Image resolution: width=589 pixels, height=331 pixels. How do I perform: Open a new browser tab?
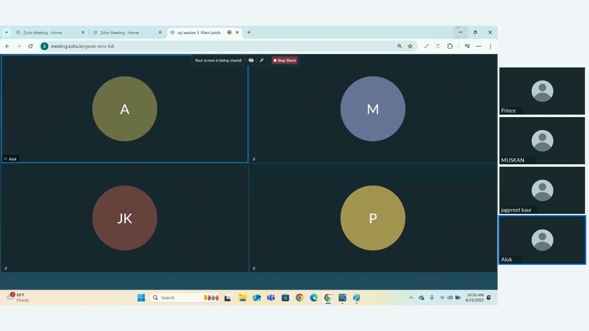point(248,32)
